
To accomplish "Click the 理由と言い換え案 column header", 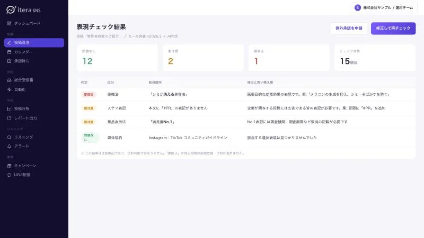I will point(260,83).
